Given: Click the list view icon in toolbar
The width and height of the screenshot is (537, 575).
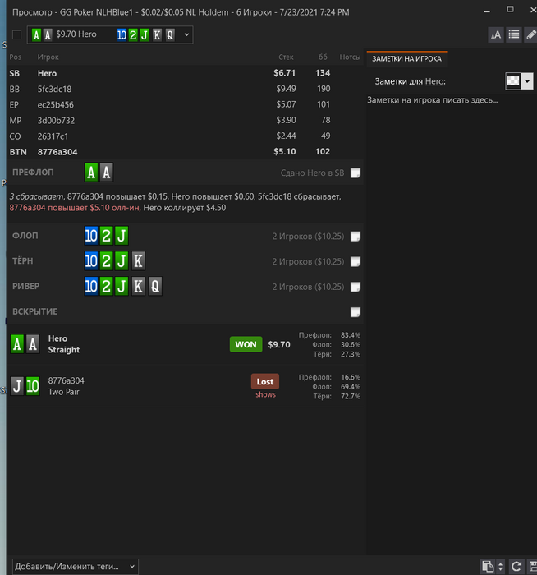Looking at the screenshot, I should tap(513, 34).
